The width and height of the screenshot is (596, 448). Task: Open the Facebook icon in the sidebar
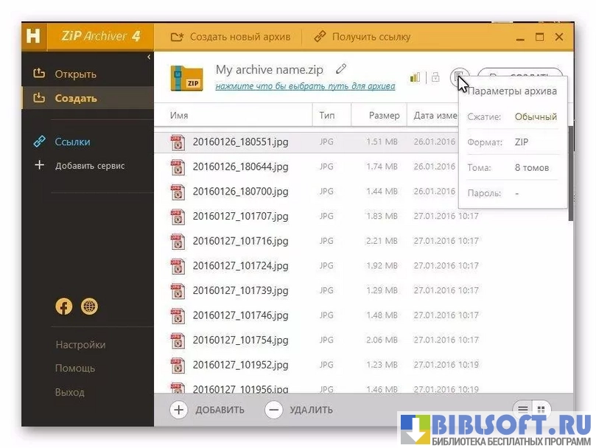pyautogui.click(x=64, y=307)
